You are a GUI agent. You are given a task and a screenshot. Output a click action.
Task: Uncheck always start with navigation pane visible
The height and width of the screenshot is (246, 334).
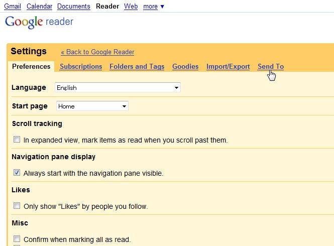coord(17,173)
